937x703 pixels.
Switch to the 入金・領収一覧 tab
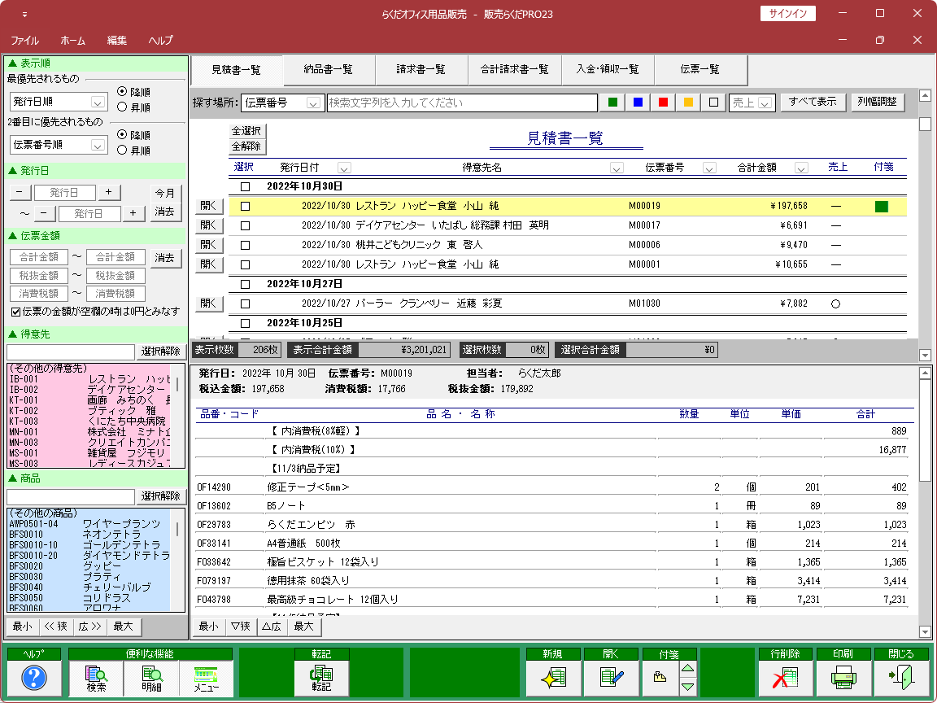[x=608, y=69]
